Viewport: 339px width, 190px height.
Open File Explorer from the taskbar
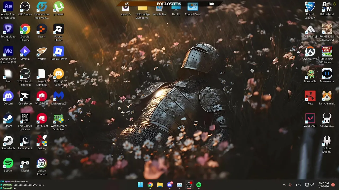[160, 185]
